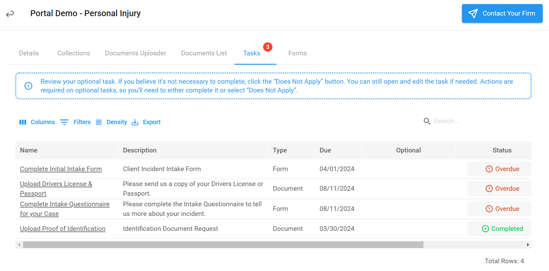Click the Intake Questionnaire description text

point(192,209)
